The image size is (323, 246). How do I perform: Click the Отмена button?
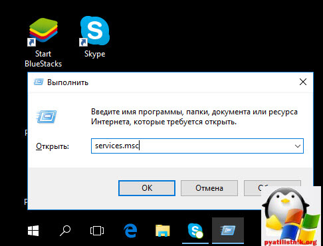click(209, 188)
